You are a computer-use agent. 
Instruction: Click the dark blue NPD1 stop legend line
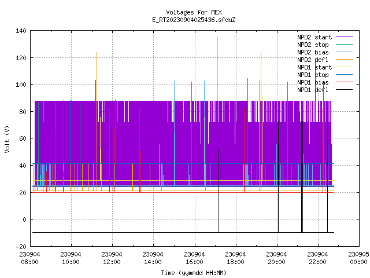coord(345,75)
